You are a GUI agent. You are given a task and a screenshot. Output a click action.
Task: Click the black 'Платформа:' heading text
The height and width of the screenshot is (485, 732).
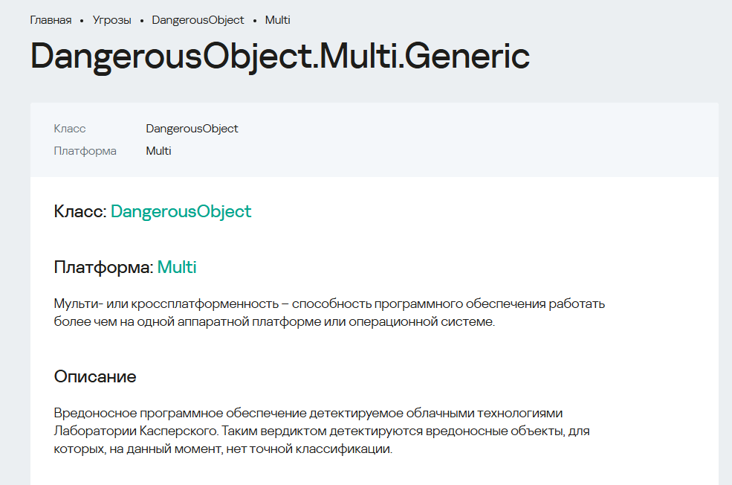coord(103,267)
